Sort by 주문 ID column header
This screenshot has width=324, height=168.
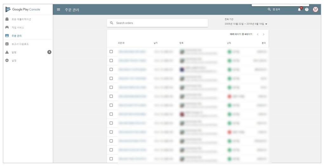coord(121,43)
